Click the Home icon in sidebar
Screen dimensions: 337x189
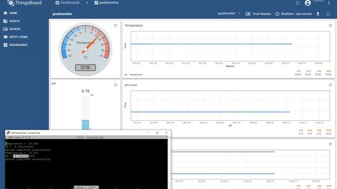(x=5, y=13)
